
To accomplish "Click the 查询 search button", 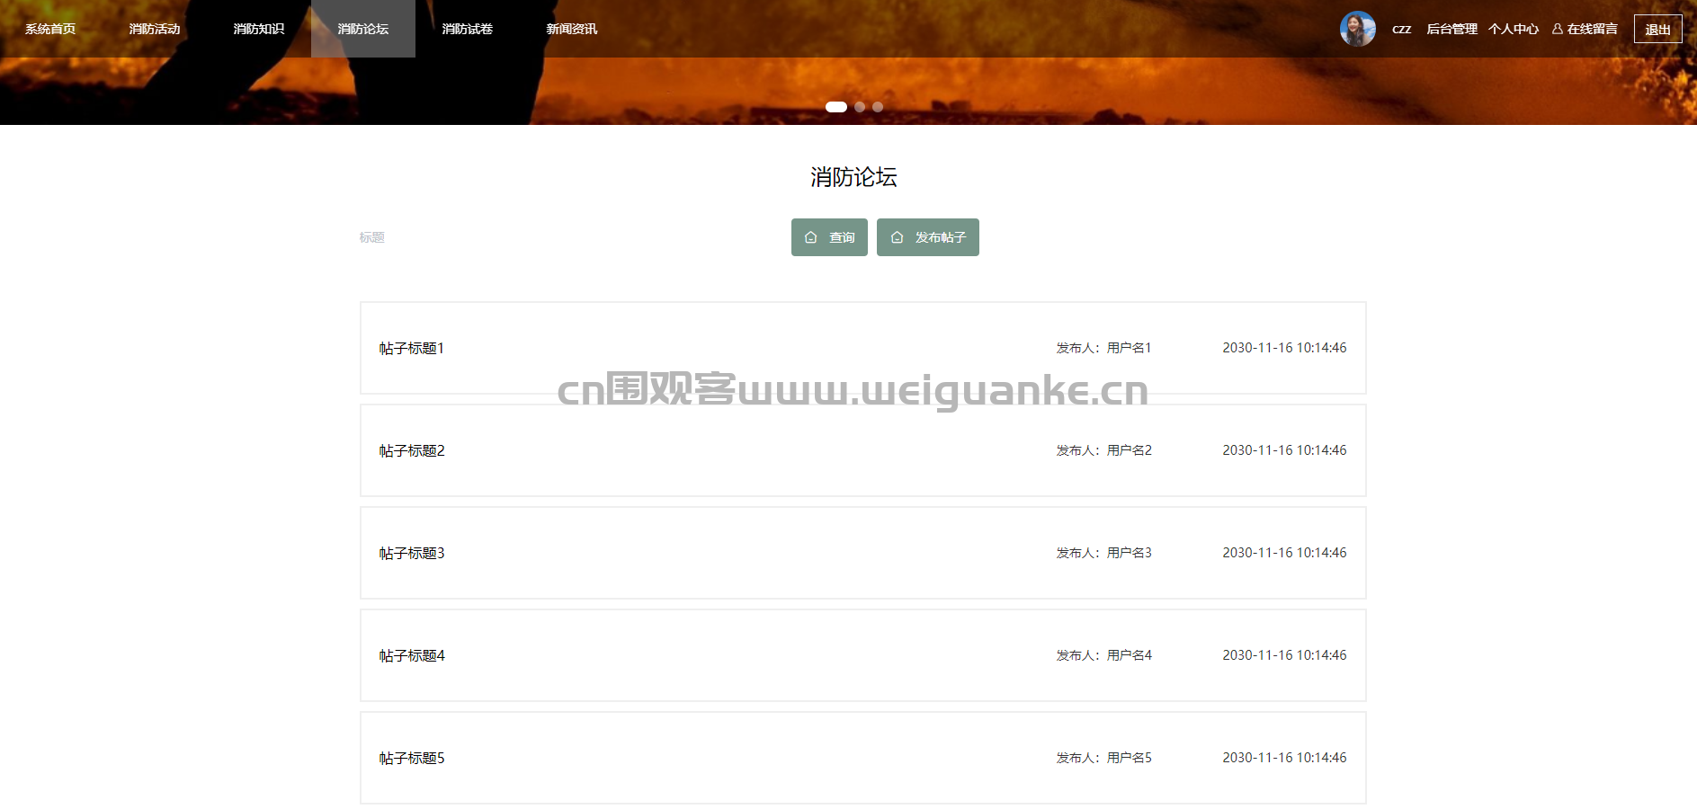I will click(x=829, y=237).
